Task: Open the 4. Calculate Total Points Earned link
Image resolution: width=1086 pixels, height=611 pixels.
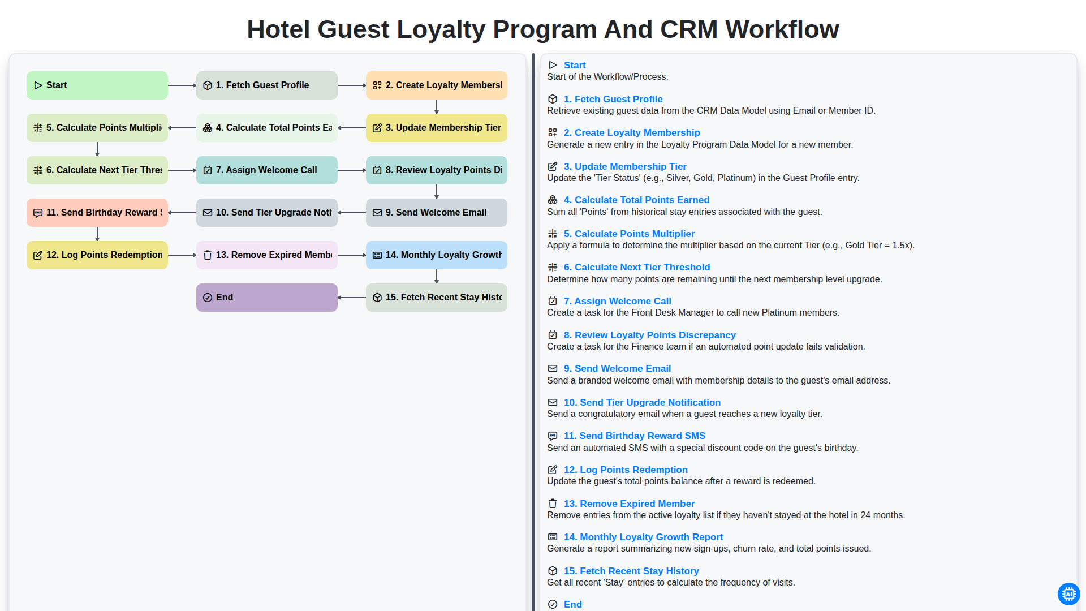Action: [636, 200]
